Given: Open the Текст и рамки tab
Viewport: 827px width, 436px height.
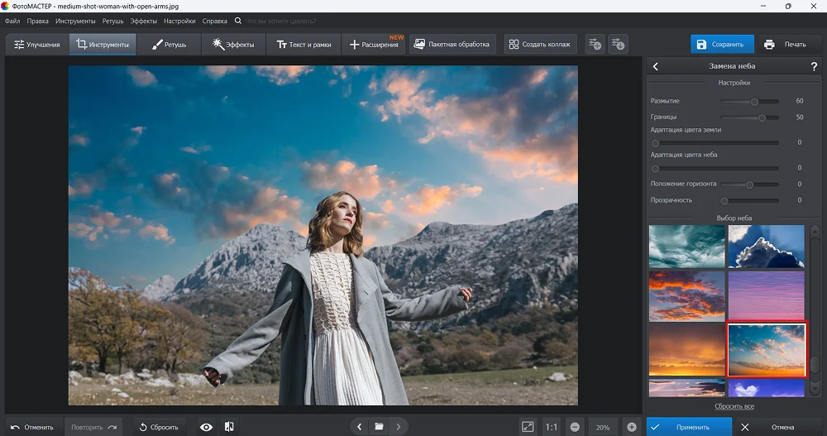Looking at the screenshot, I should click(x=304, y=45).
